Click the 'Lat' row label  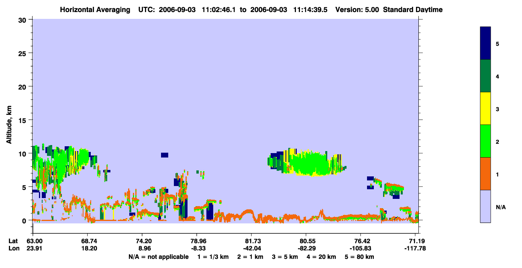tap(13, 241)
